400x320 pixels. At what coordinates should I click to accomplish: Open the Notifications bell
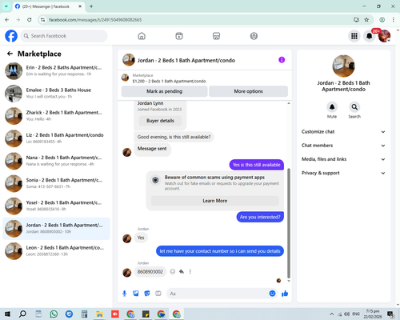(370, 36)
